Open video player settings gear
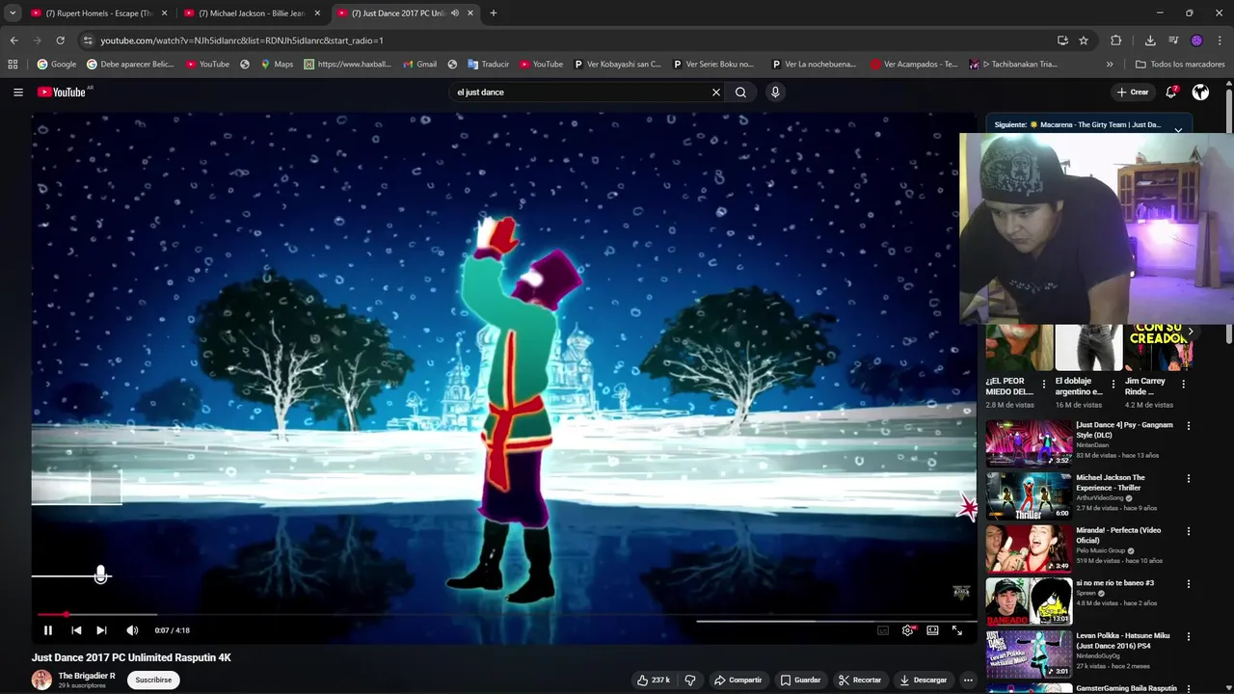This screenshot has width=1234, height=694. [x=907, y=630]
